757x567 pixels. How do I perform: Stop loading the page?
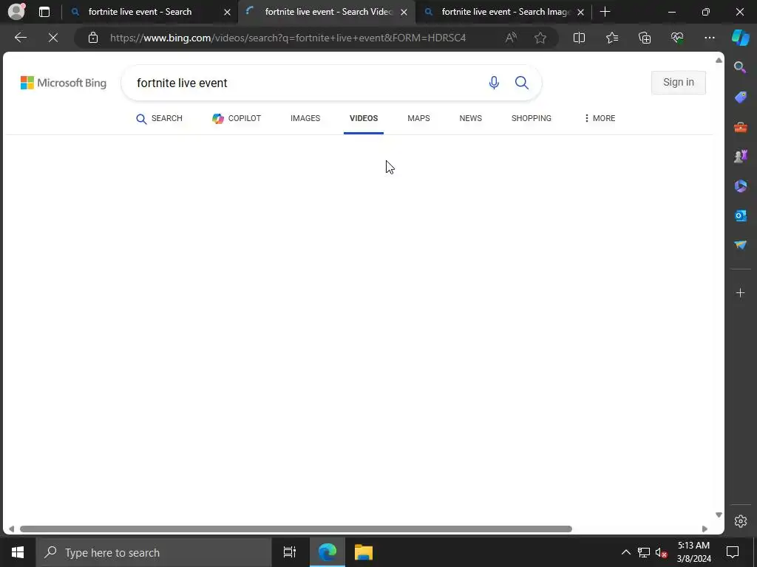pos(53,38)
